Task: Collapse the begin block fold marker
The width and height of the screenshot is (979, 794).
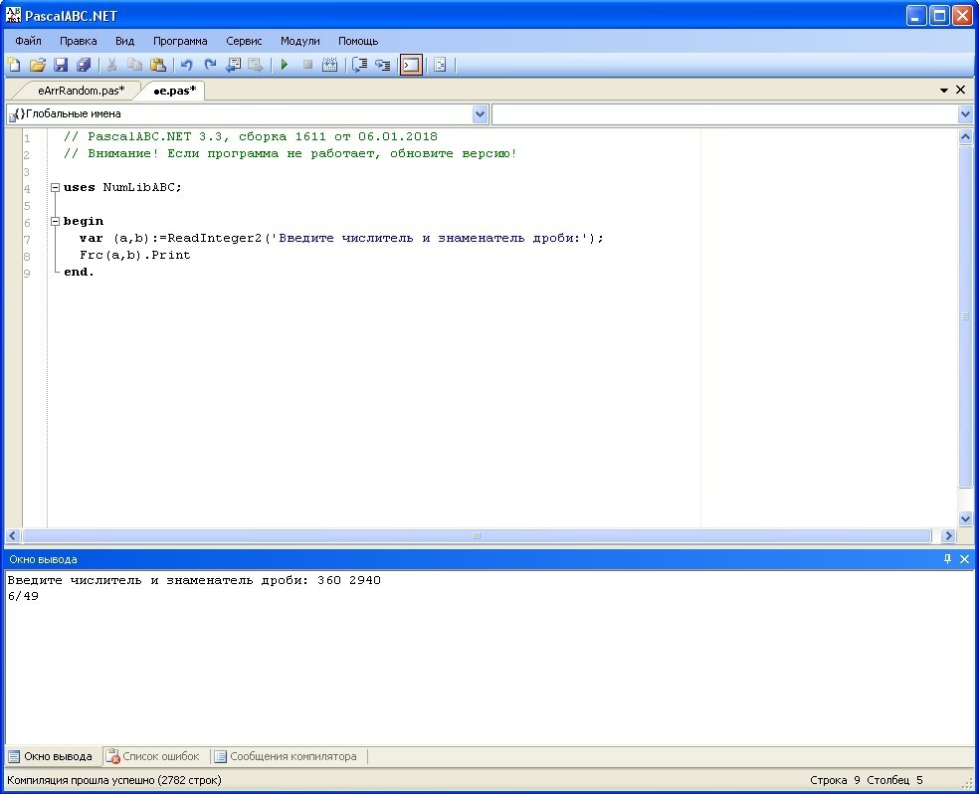Action: [56, 222]
